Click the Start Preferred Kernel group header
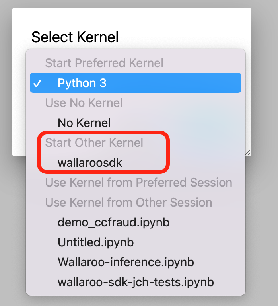 (x=104, y=63)
